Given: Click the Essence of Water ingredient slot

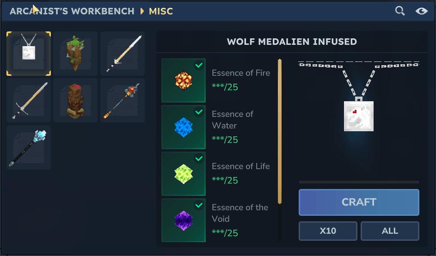Looking at the screenshot, I should coord(184,127).
